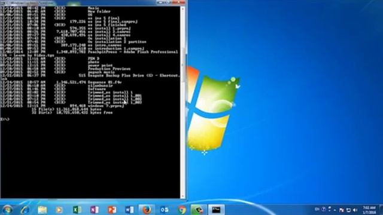Click the E:\> command prompt line
Image resolution: width=383 pixels, height=215 pixels.
[5, 119]
